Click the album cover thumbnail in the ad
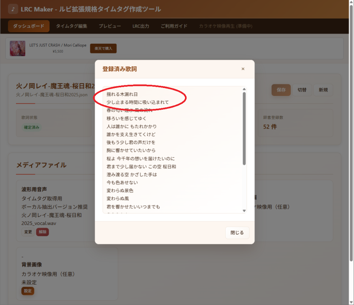The height and width of the screenshot is (305, 354). point(17,48)
